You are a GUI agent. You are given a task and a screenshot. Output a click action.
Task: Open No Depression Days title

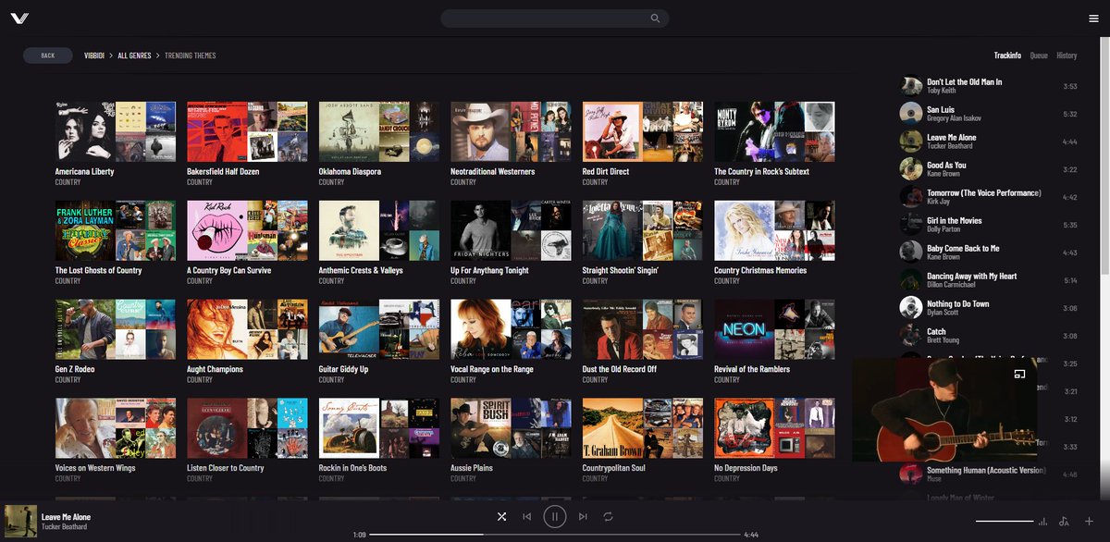tap(746, 469)
